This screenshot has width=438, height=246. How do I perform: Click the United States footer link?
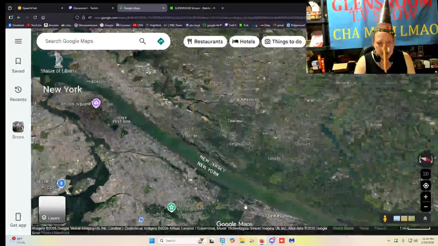[x=343, y=228]
